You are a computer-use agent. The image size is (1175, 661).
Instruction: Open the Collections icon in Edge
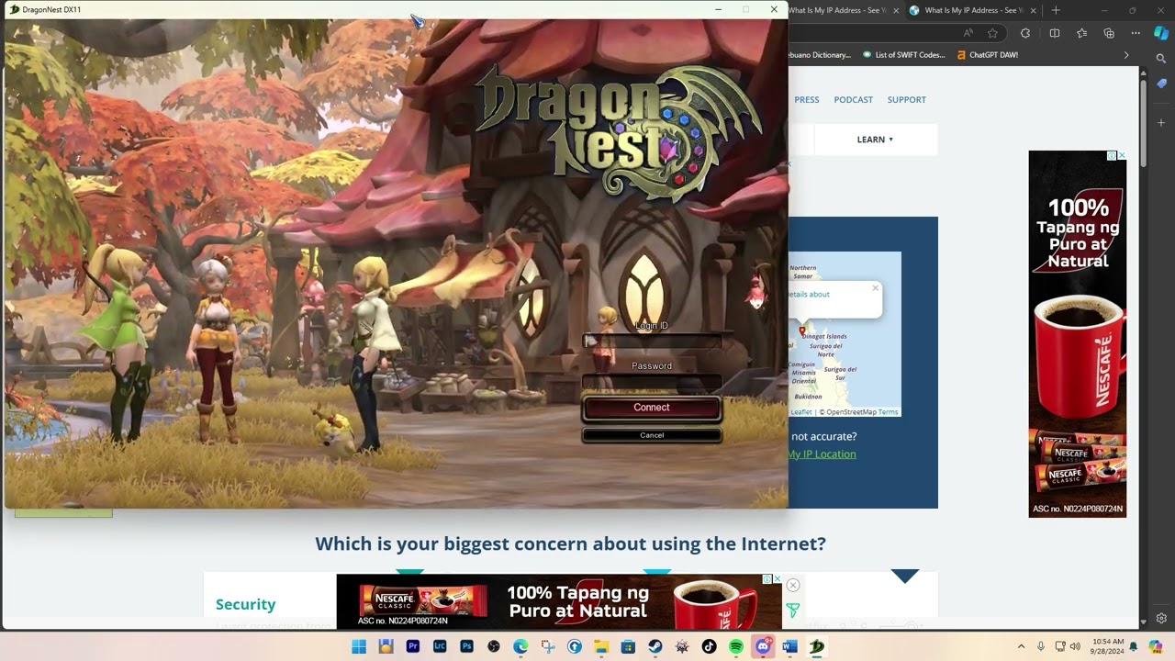pyautogui.click(x=1109, y=33)
